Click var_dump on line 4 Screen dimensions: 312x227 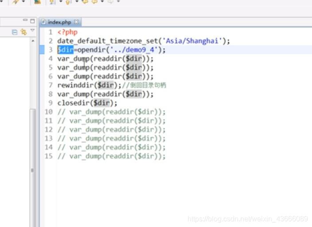(74, 59)
